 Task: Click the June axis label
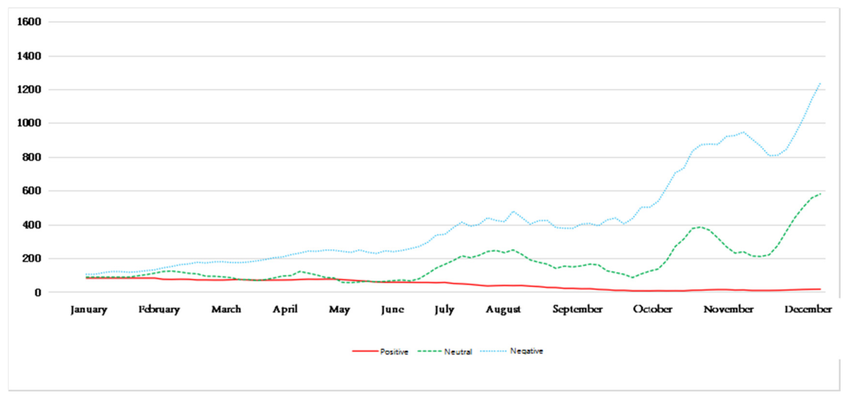click(392, 309)
